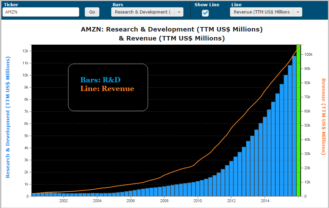The height and width of the screenshot is (208, 329).
Task: Click the Ticker input field containing AMZN
Action: [x=41, y=12]
